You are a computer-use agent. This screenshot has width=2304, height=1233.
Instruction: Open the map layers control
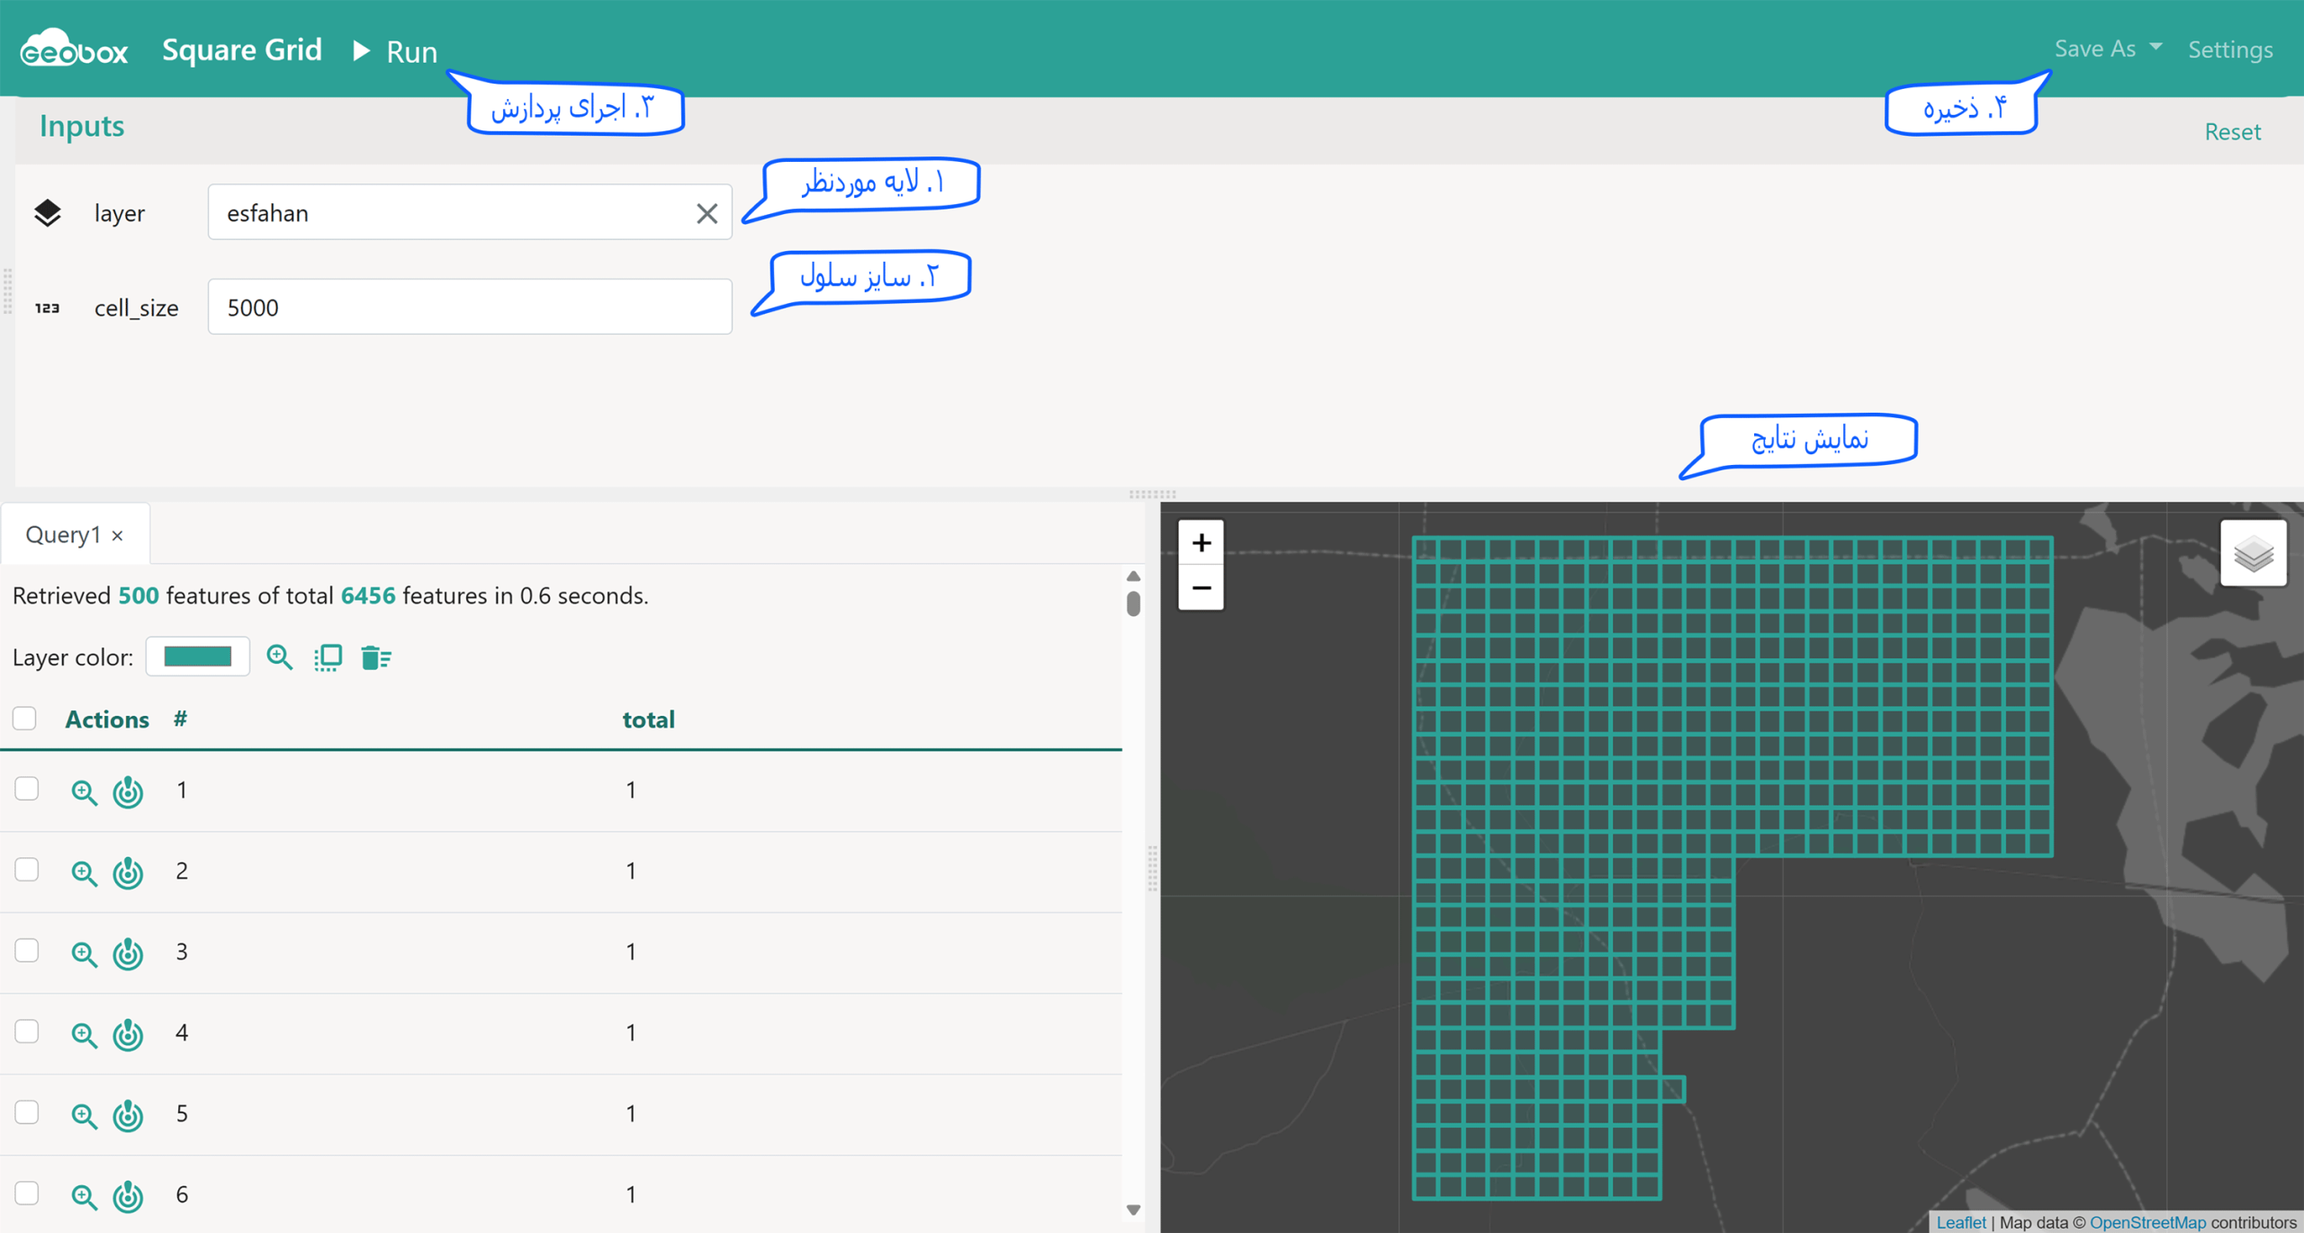point(2253,553)
